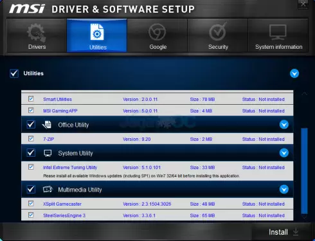Click Version : 5.1.0.101 text
Image resolution: width=315 pixels, height=241 pixels.
point(141,168)
